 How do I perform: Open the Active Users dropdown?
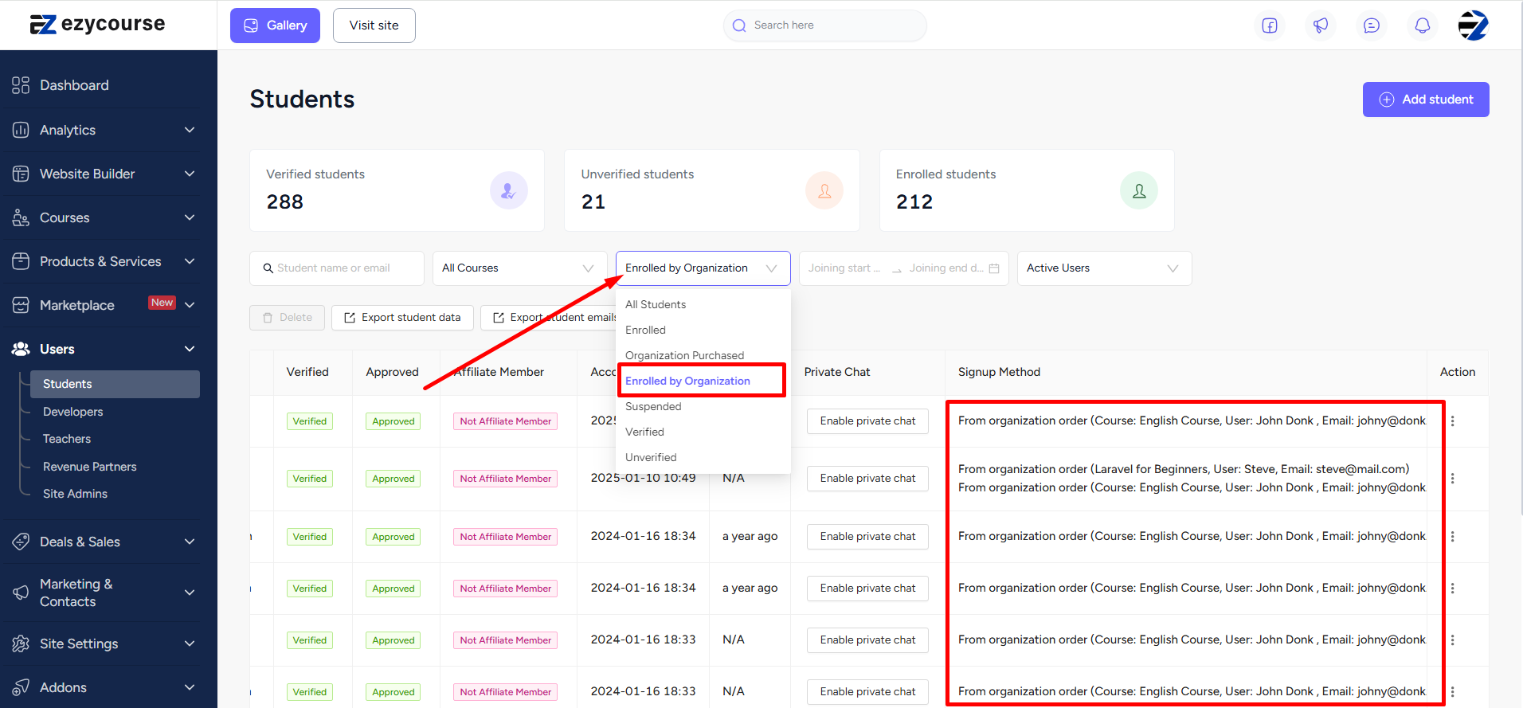tap(1104, 268)
